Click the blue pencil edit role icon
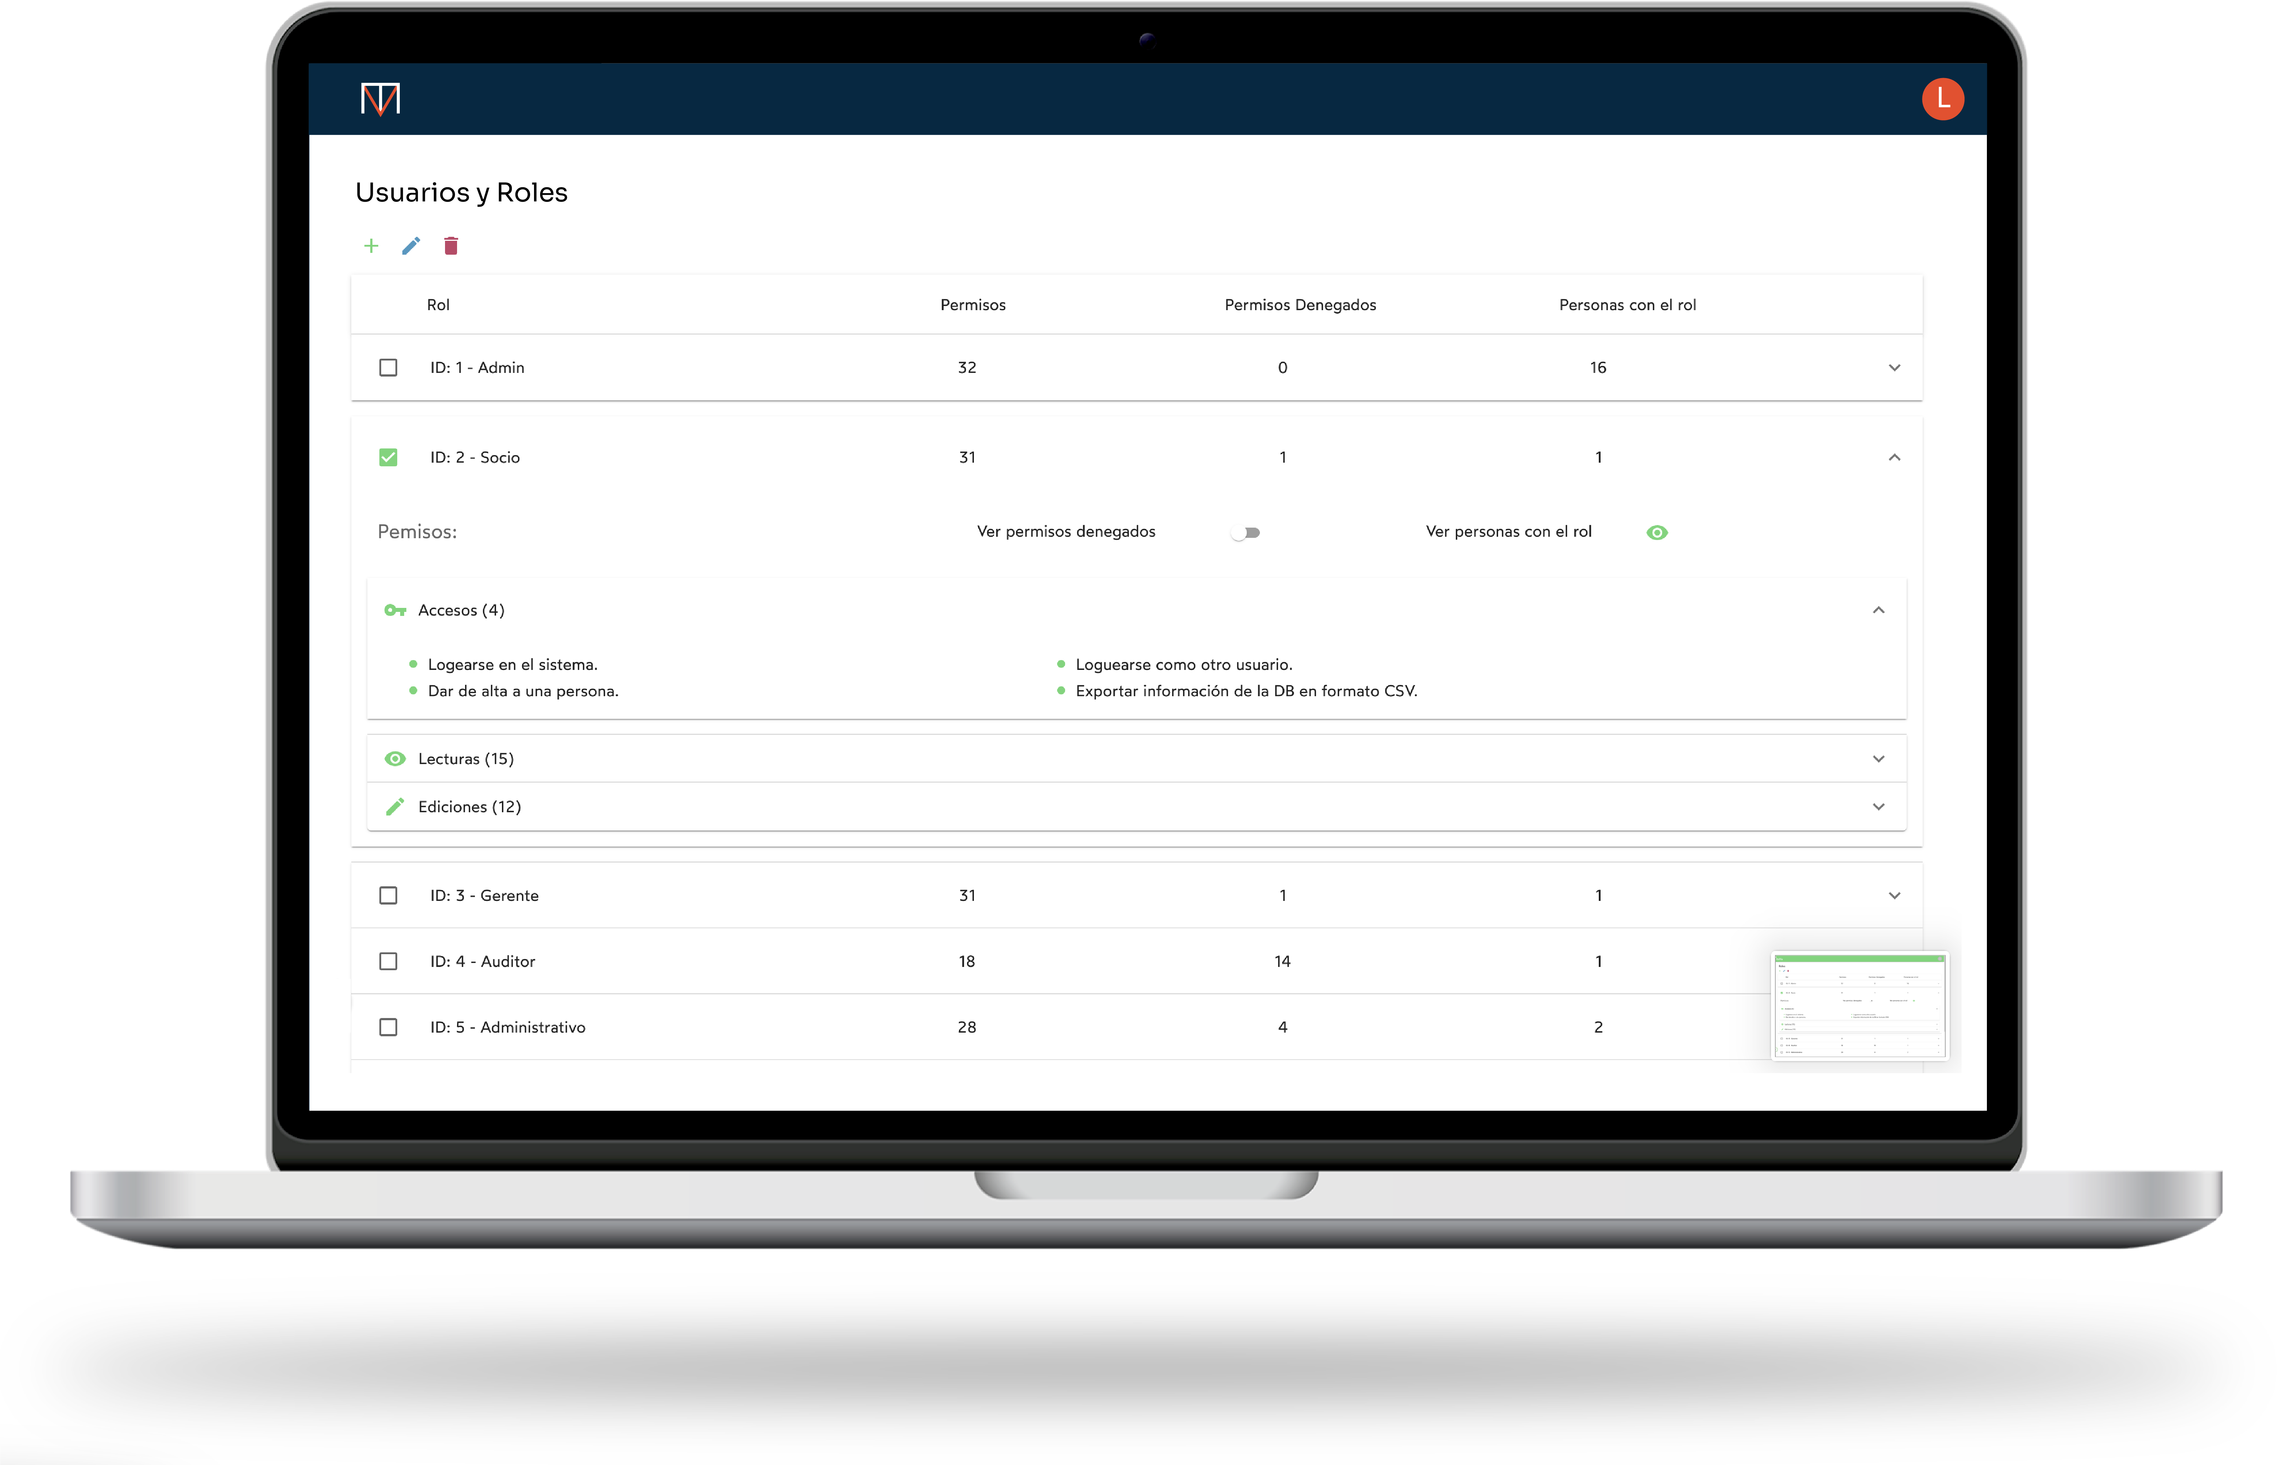The height and width of the screenshot is (1465, 2282). (411, 246)
